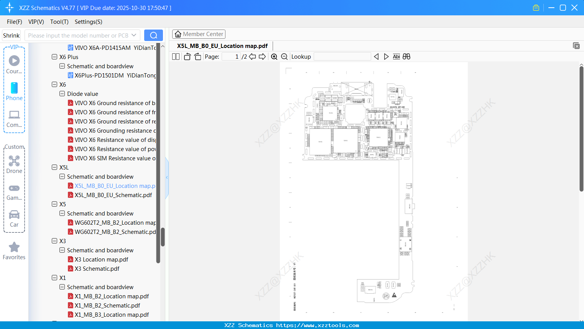Image resolution: width=584 pixels, height=329 pixels.
Task: Select the Phone schematics category
Action: click(14, 91)
